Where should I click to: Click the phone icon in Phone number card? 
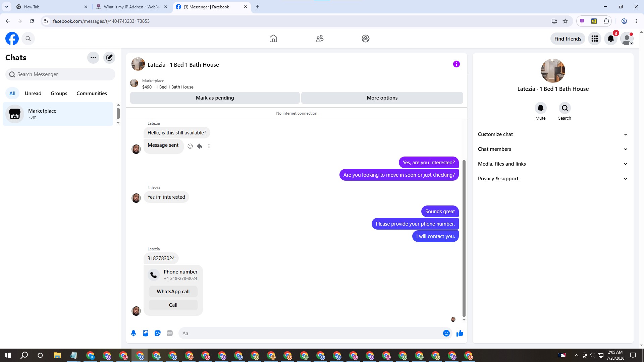point(154,275)
